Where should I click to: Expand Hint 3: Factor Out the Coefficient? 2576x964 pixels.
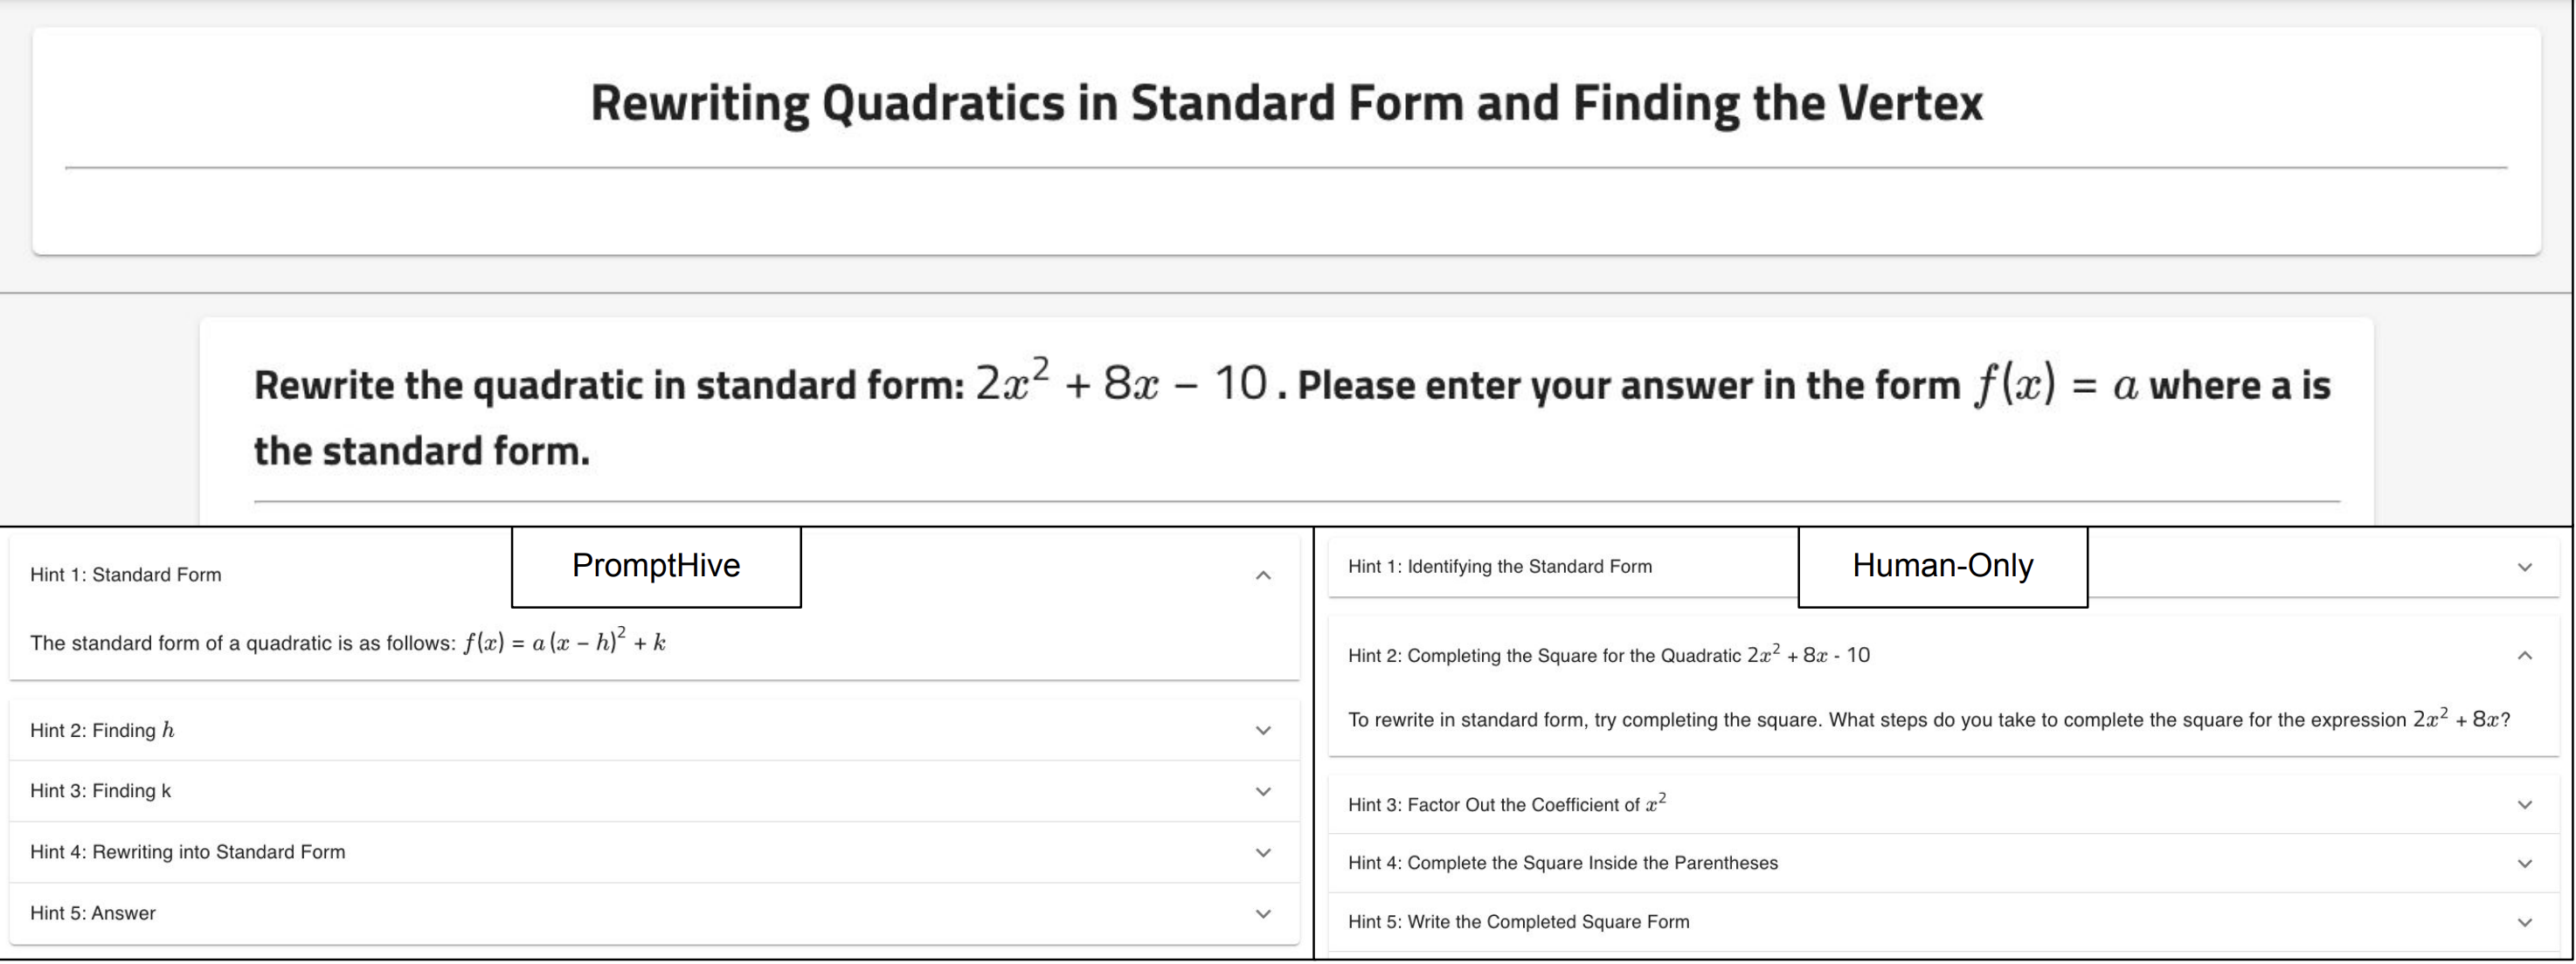tap(1506, 805)
